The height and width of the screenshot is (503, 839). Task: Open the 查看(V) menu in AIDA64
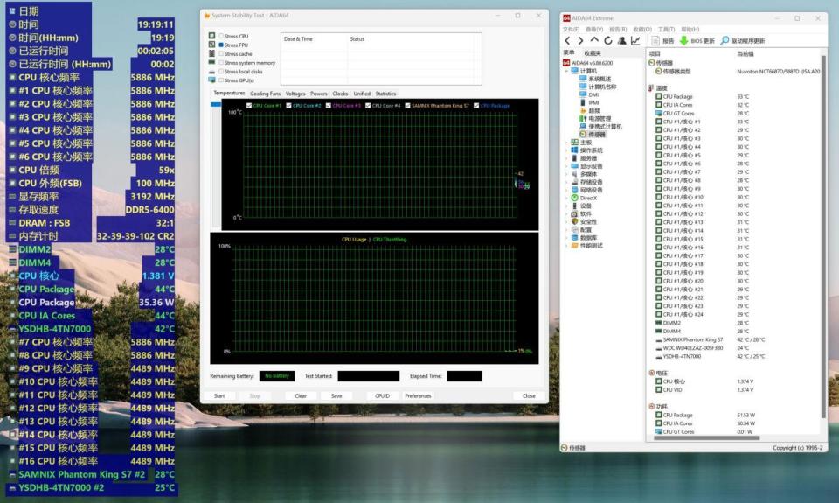594,30
